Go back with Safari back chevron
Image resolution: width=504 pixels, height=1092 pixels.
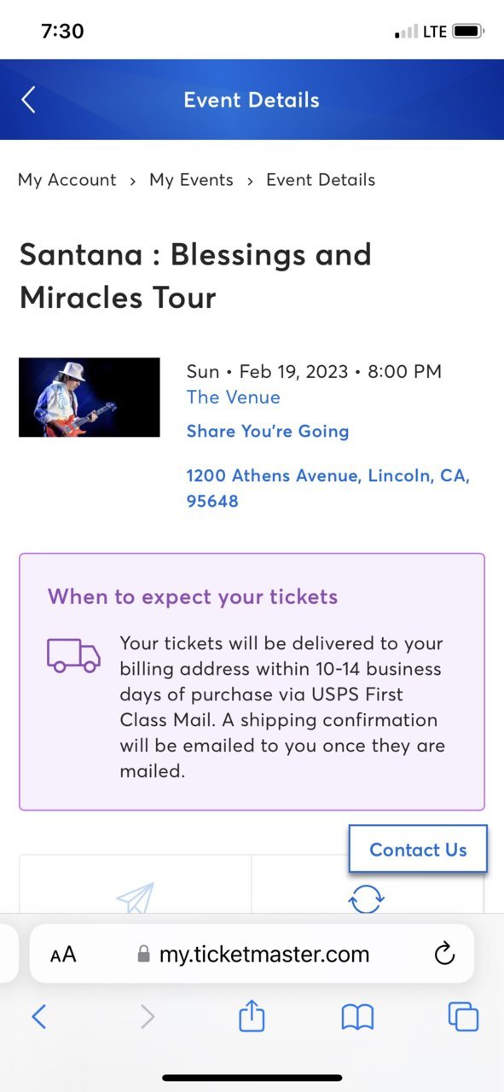pyautogui.click(x=38, y=1016)
